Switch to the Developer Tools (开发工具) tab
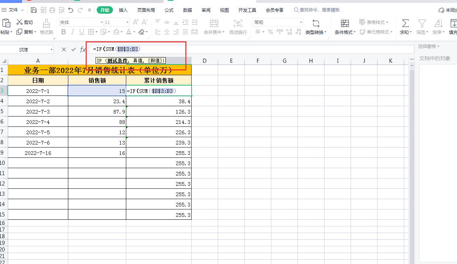Screen dimensions: 457x264 pos(247,10)
